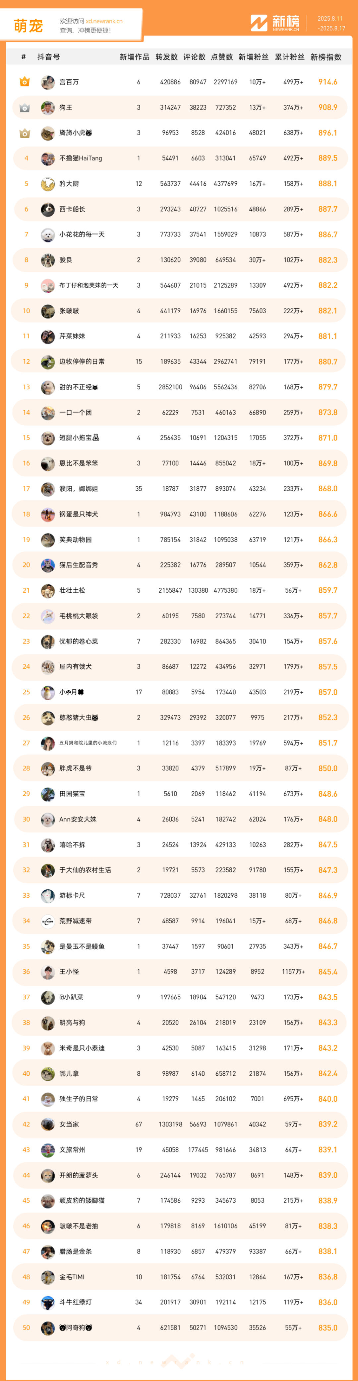Open 豹大厨 account name
The image size is (358, 1381).
69,184
